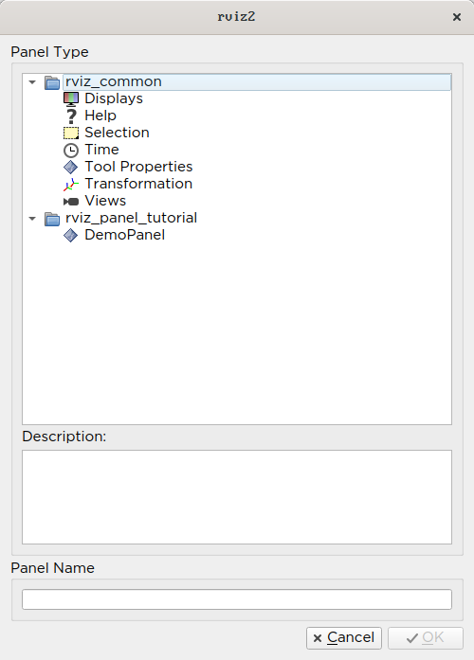
Task: Click the Cancel button
Action: pos(344,637)
